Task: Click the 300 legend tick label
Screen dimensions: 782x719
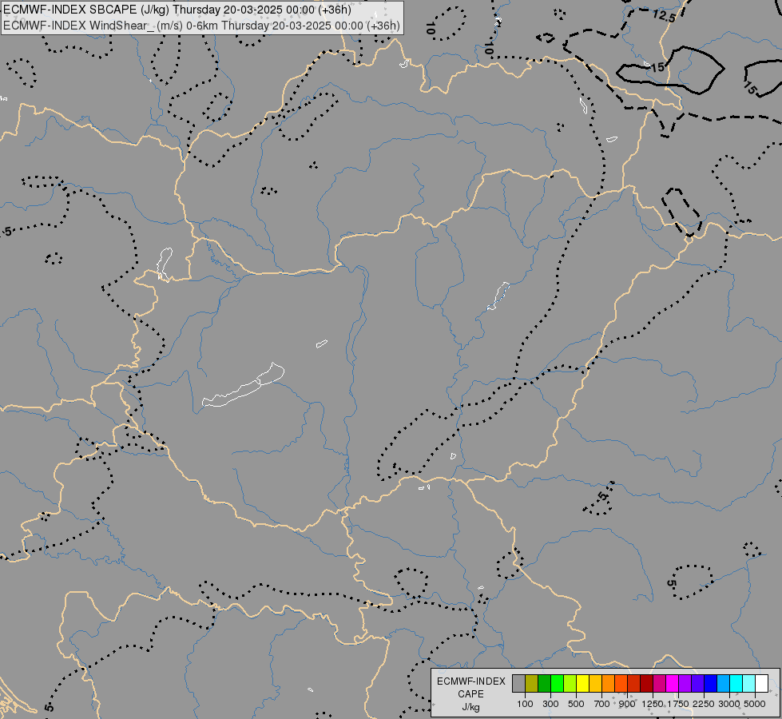Action: [550, 704]
